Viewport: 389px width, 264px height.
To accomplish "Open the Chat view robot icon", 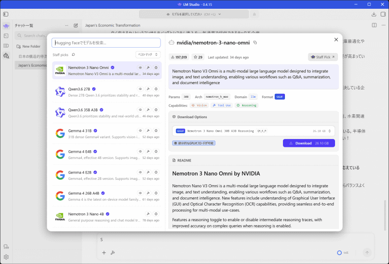I will [x=6, y=26].
